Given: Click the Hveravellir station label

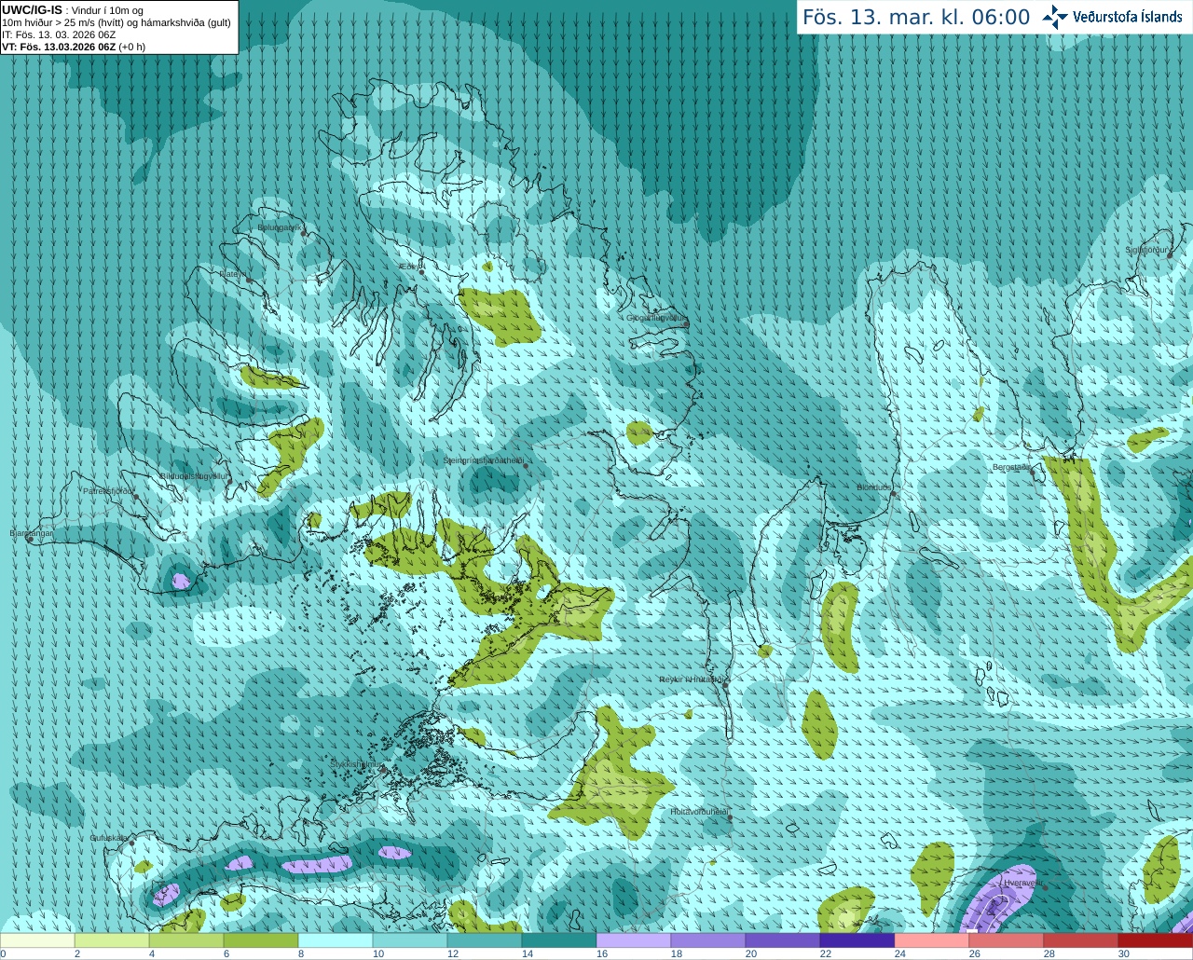Looking at the screenshot, I should click(1022, 882).
